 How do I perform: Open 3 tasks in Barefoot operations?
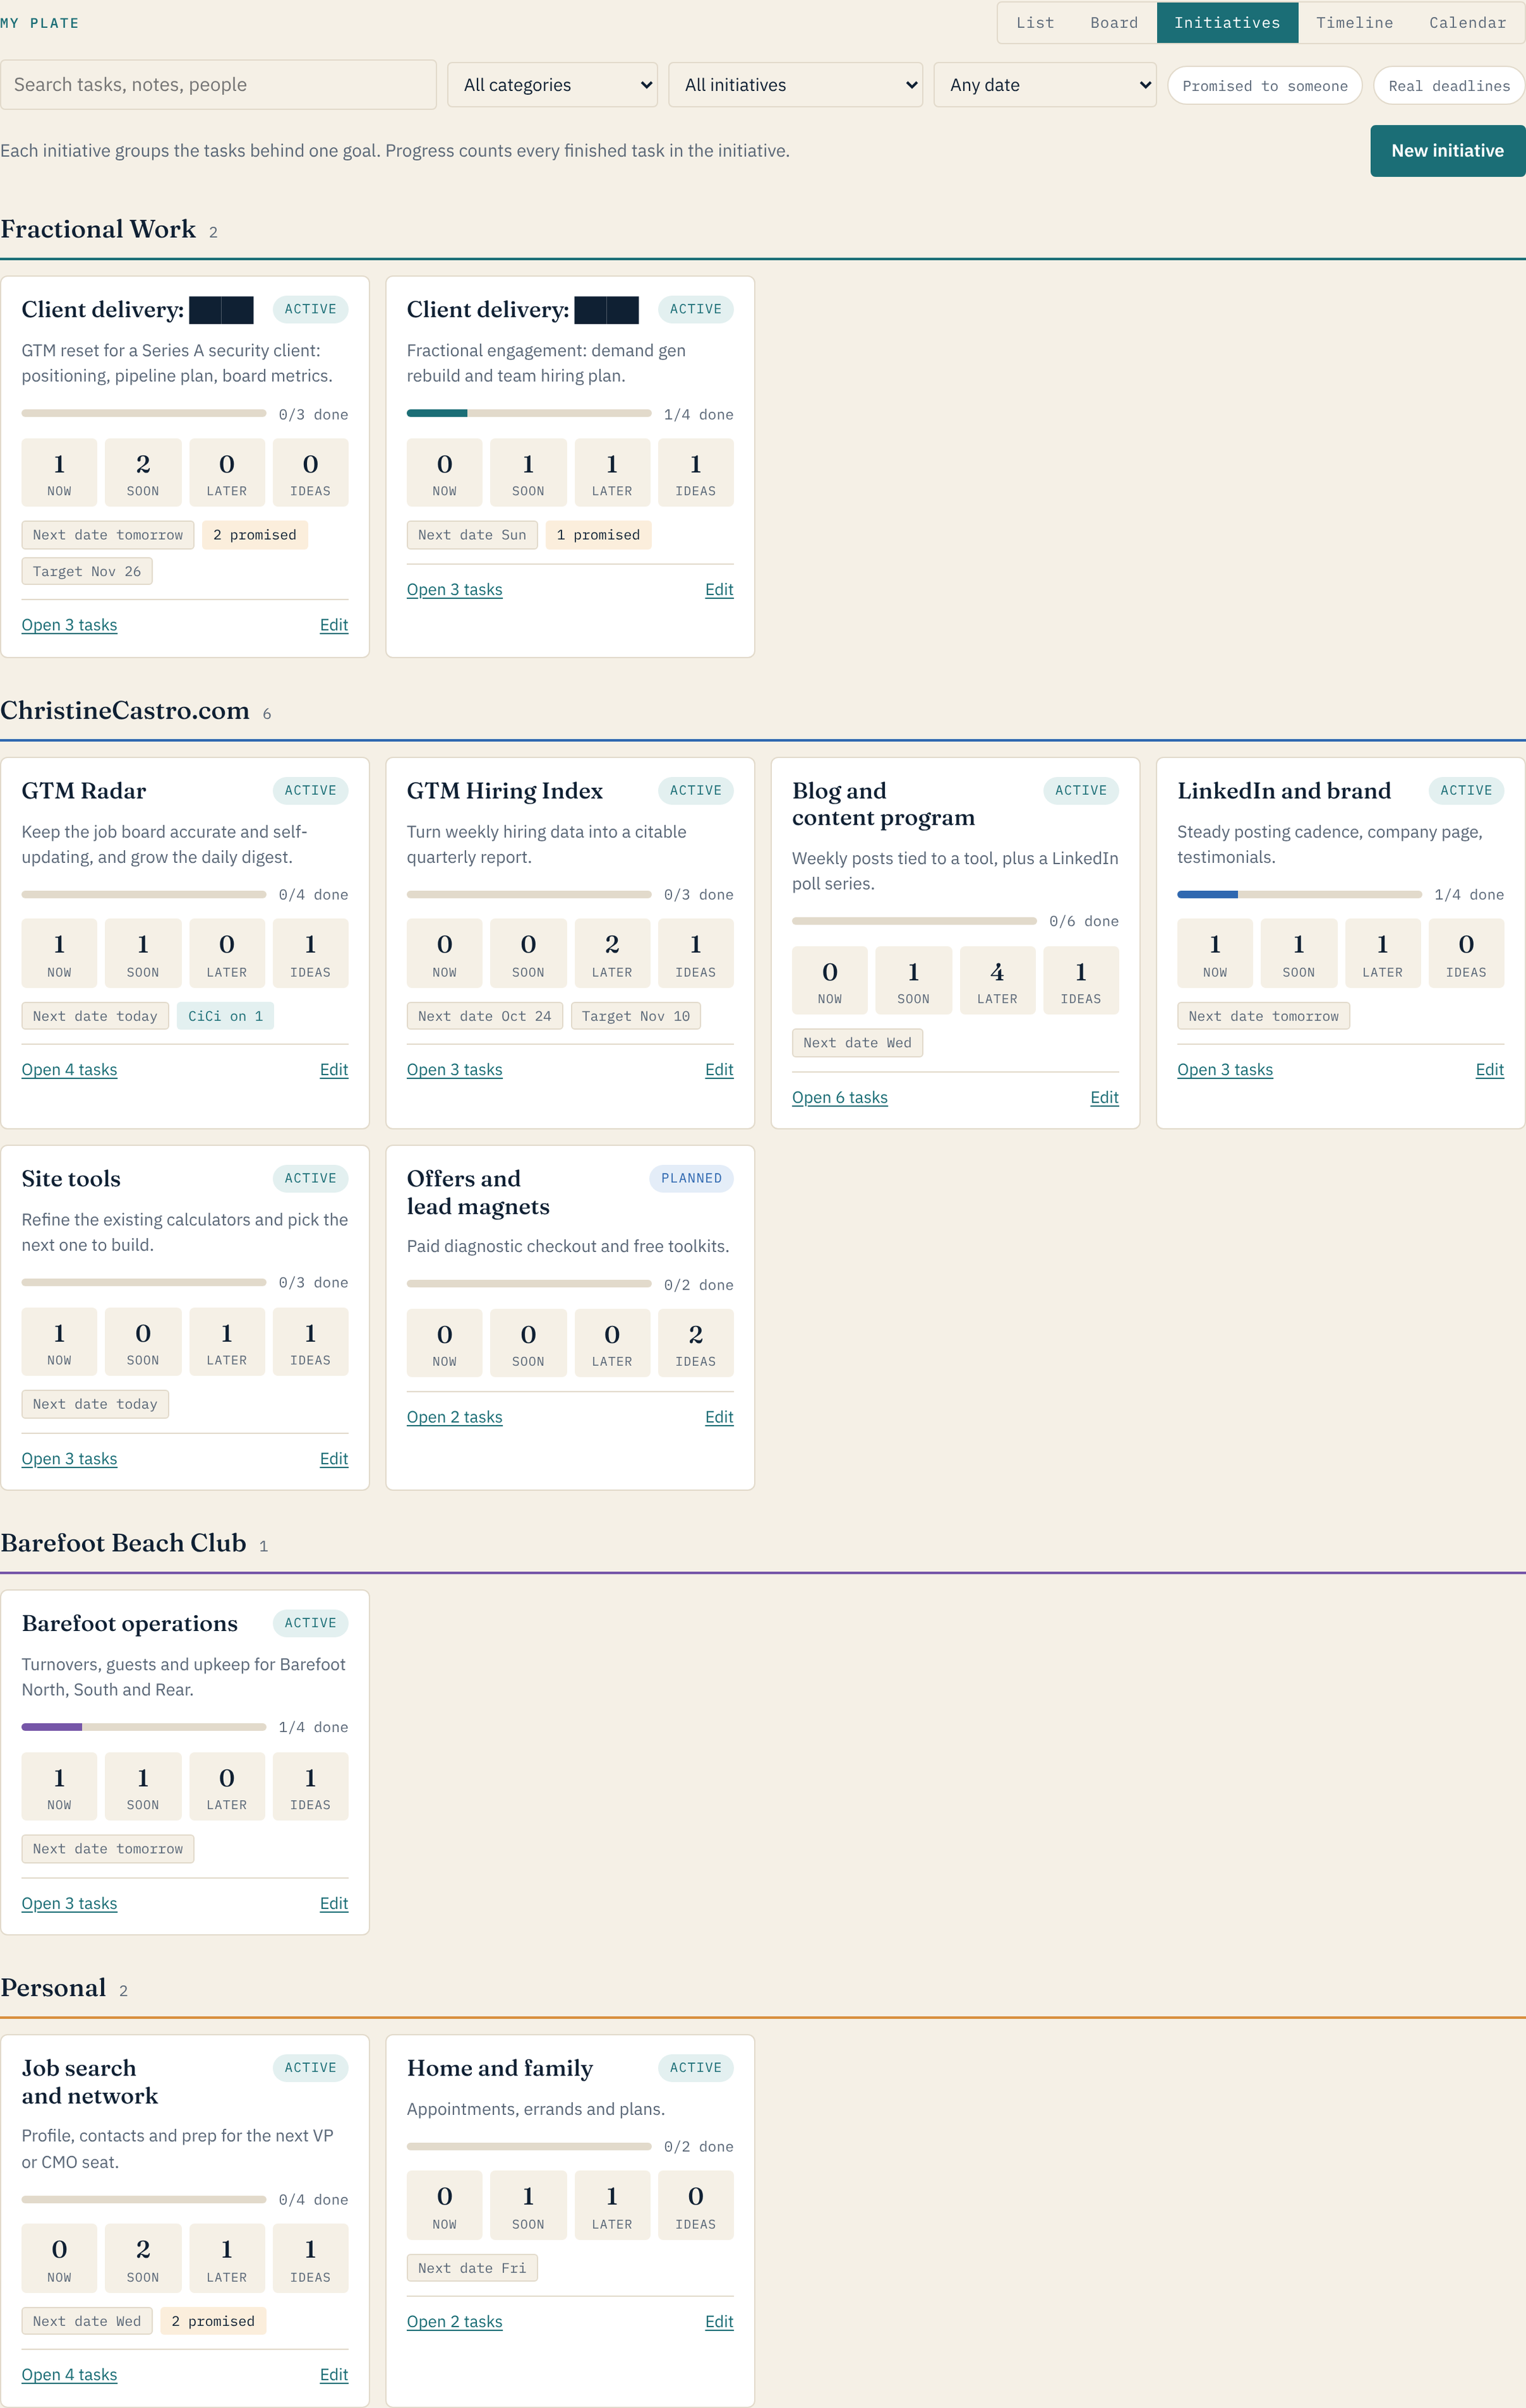[69, 1904]
